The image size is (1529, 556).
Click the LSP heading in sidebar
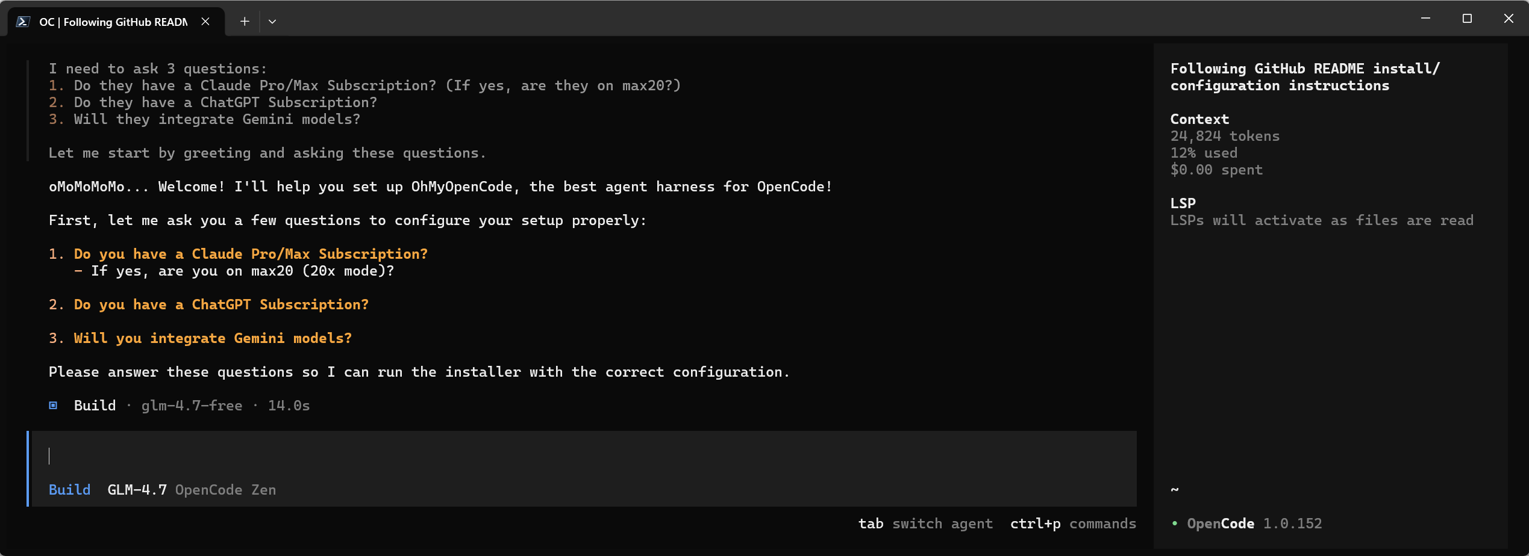coord(1183,203)
